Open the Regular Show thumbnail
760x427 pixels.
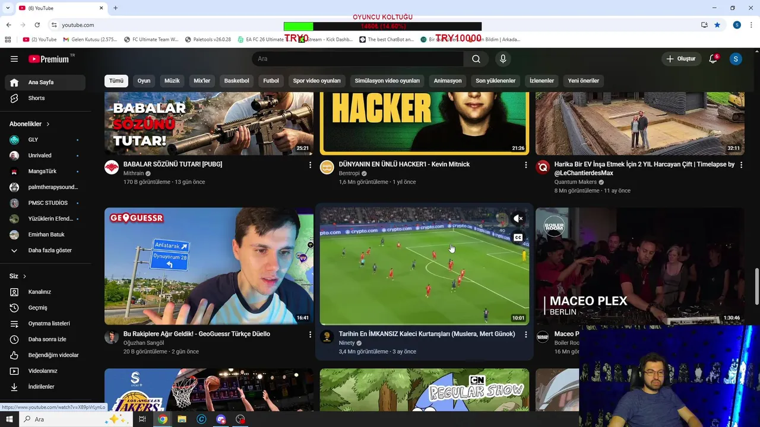coord(425,390)
